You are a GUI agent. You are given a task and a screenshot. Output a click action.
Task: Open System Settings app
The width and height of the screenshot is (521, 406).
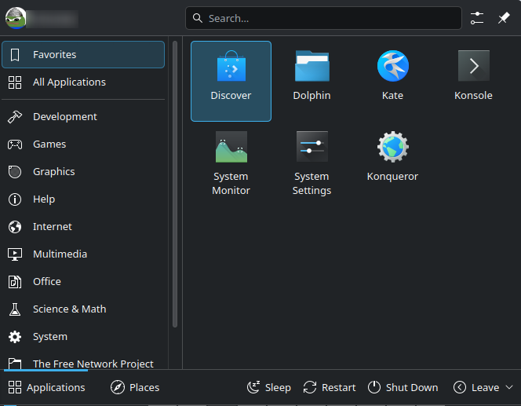(x=312, y=163)
